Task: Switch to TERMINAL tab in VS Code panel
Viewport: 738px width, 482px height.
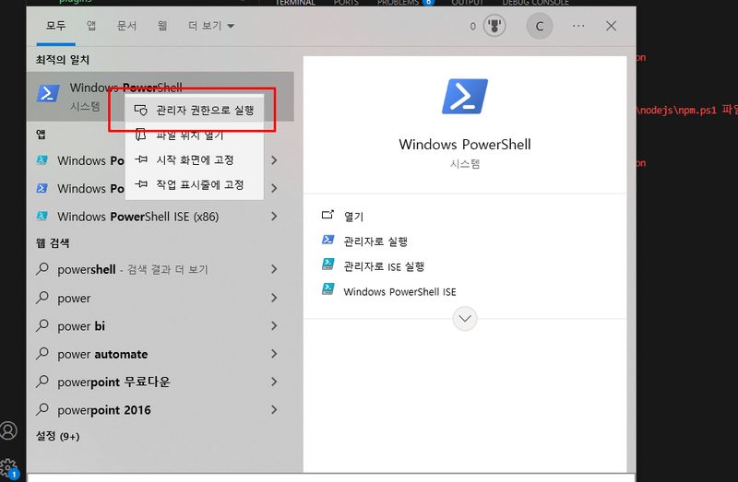Action: coord(295,3)
